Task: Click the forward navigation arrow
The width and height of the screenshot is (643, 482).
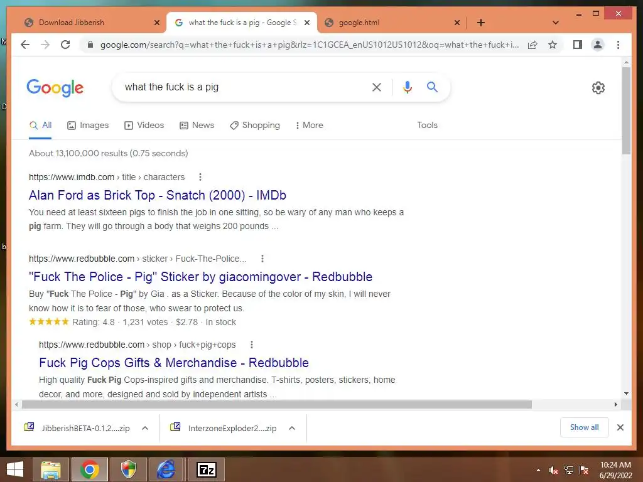Action: click(x=45, y=45)
